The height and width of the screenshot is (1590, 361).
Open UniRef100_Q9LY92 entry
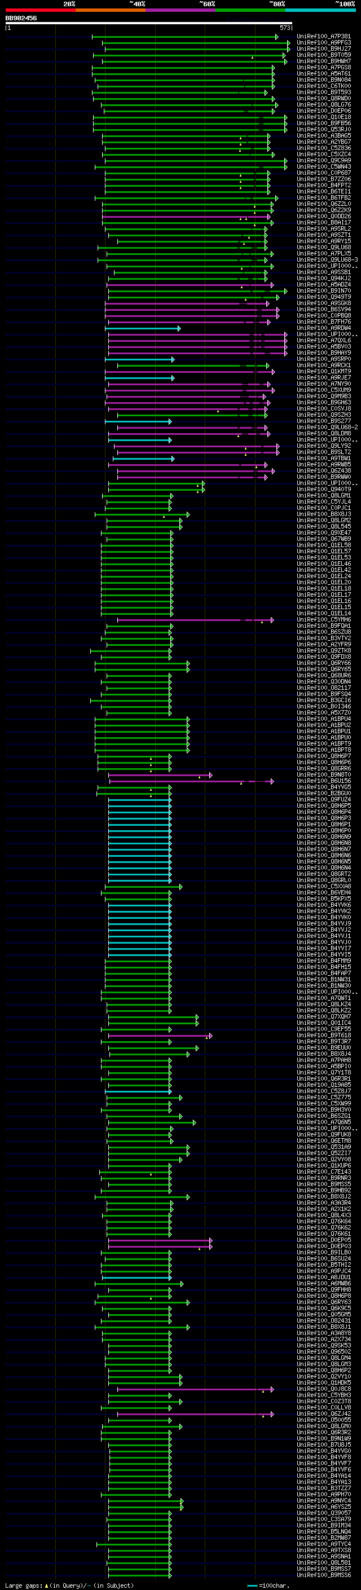[324, 446]
